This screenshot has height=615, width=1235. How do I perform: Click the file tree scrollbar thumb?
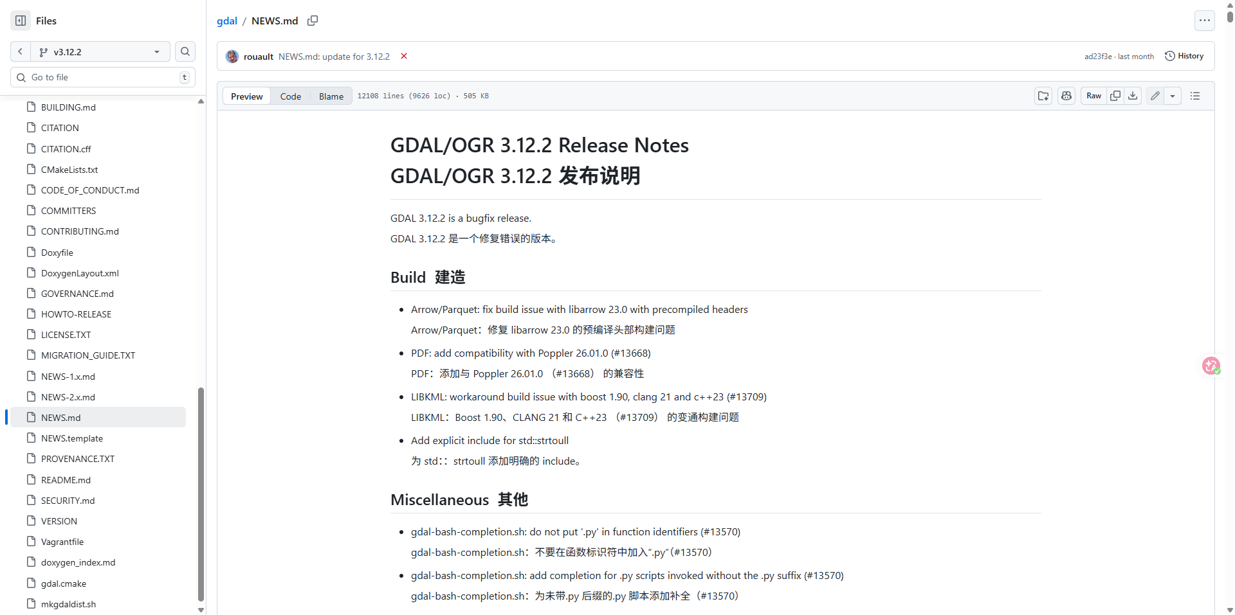[x=201, y=494]
